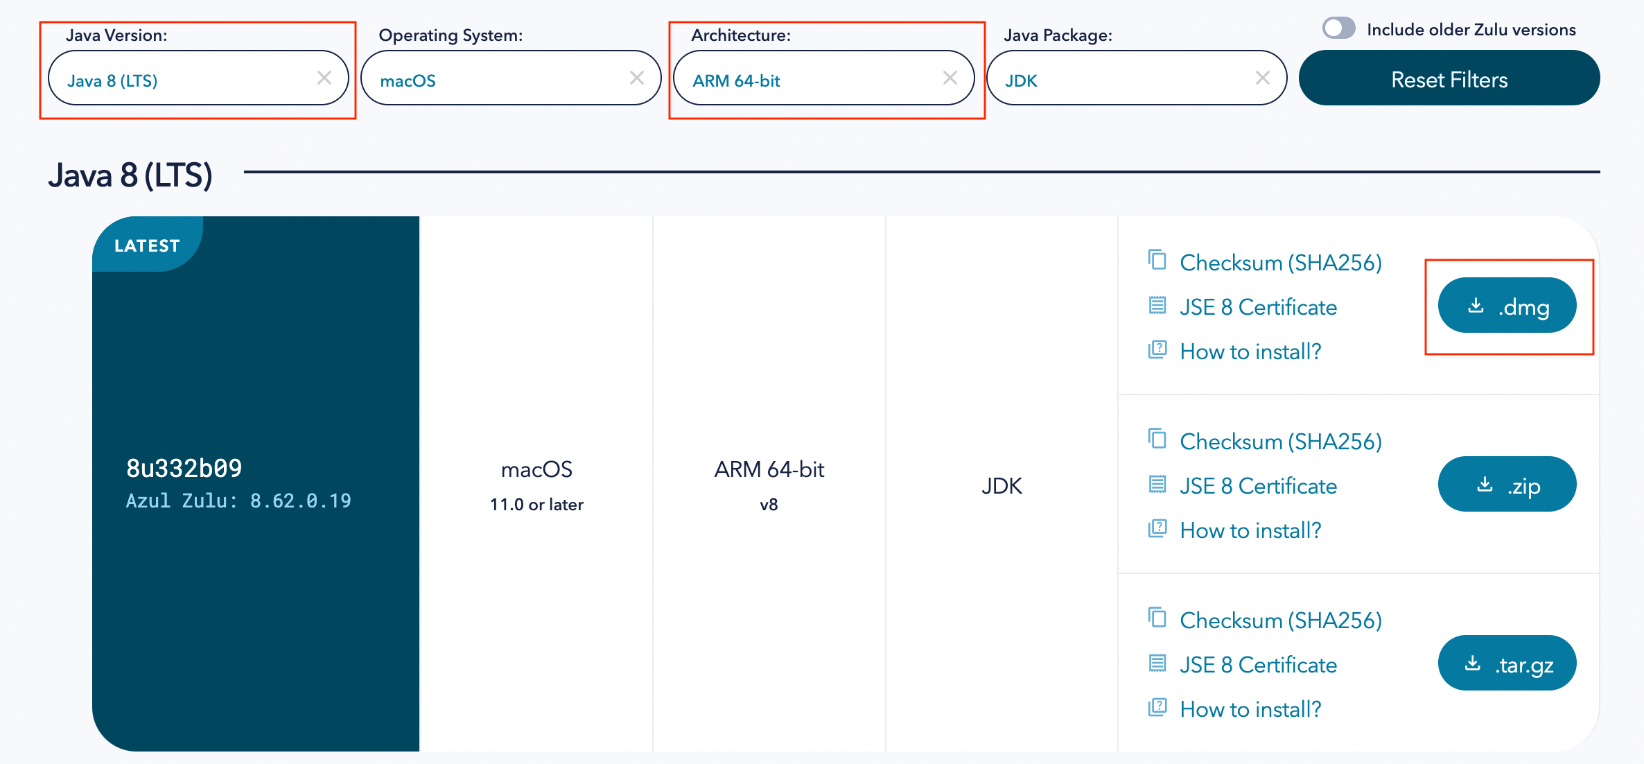Clear the Java 8 (LTS) version filter
The width and height of the screenshot is (1644, 764).
[x=324, y=78]
